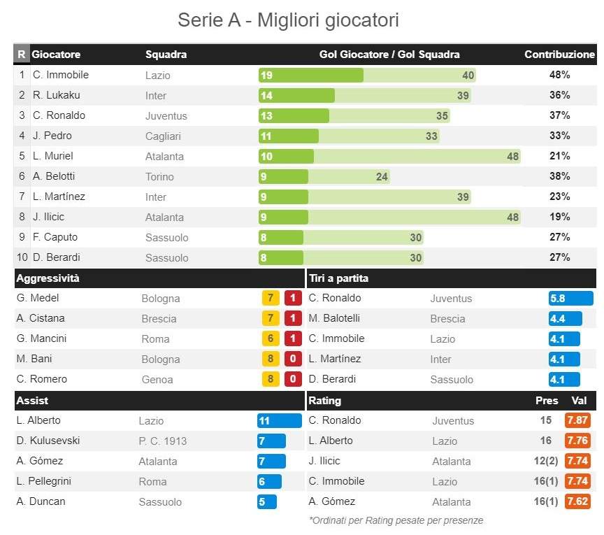The image size is (604, 535).
Task: Open J. Pedro's player name
Action: (x=52, y=136)
